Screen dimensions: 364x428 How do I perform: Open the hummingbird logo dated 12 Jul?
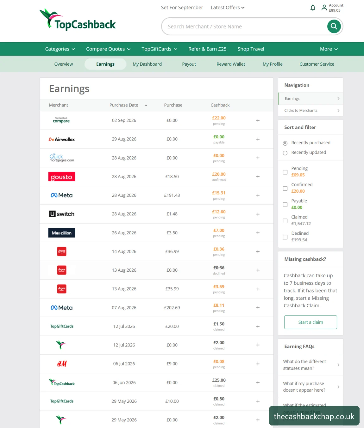61,345
